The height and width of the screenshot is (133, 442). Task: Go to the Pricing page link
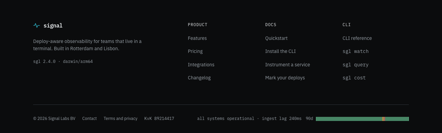195,51
